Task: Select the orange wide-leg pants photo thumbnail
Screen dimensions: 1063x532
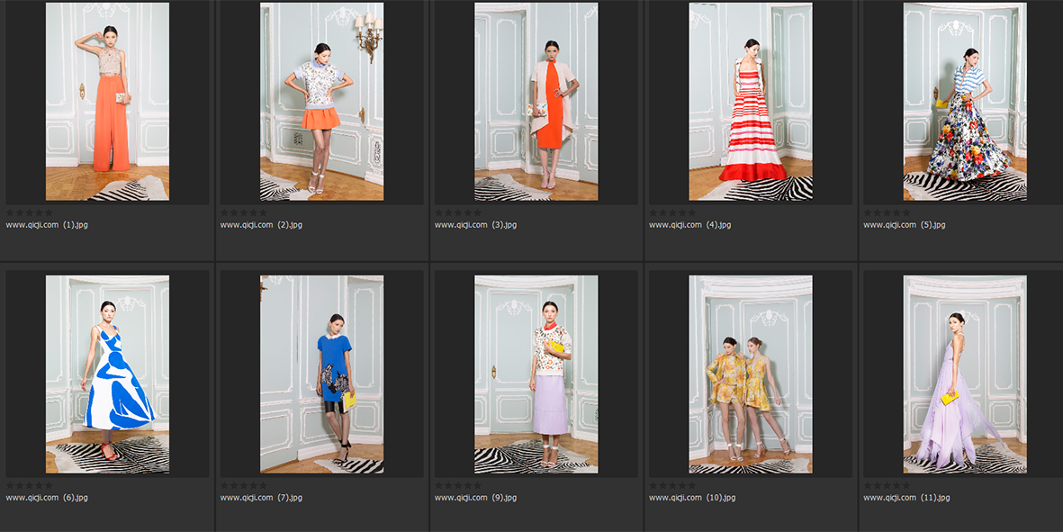Action: 107,102
